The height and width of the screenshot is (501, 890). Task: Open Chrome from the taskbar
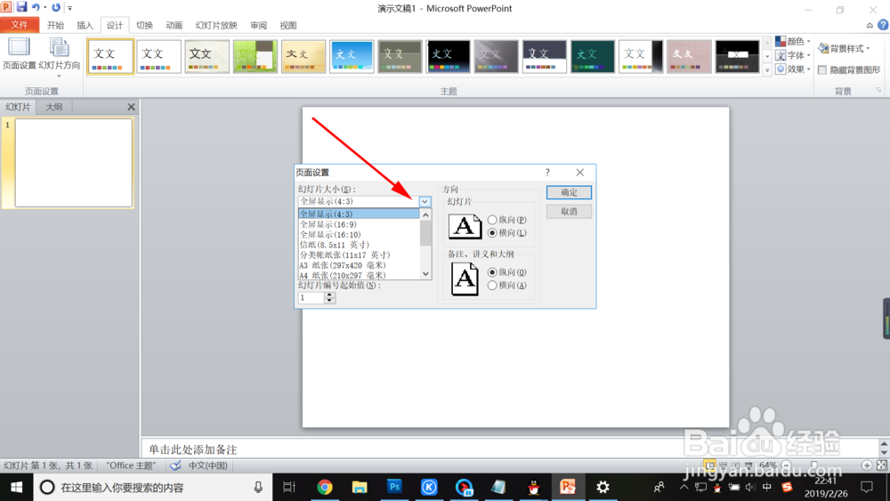325,487
